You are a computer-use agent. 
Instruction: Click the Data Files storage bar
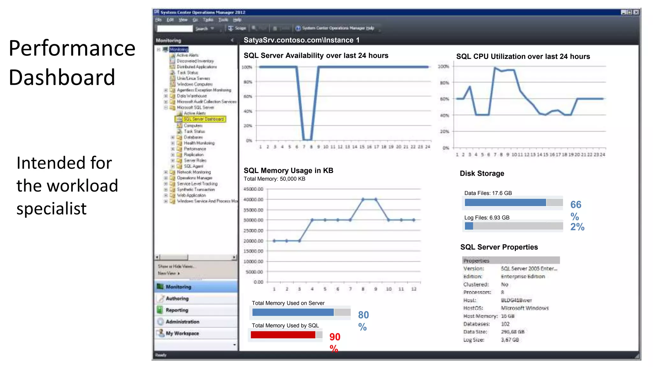tap(514, 202)
